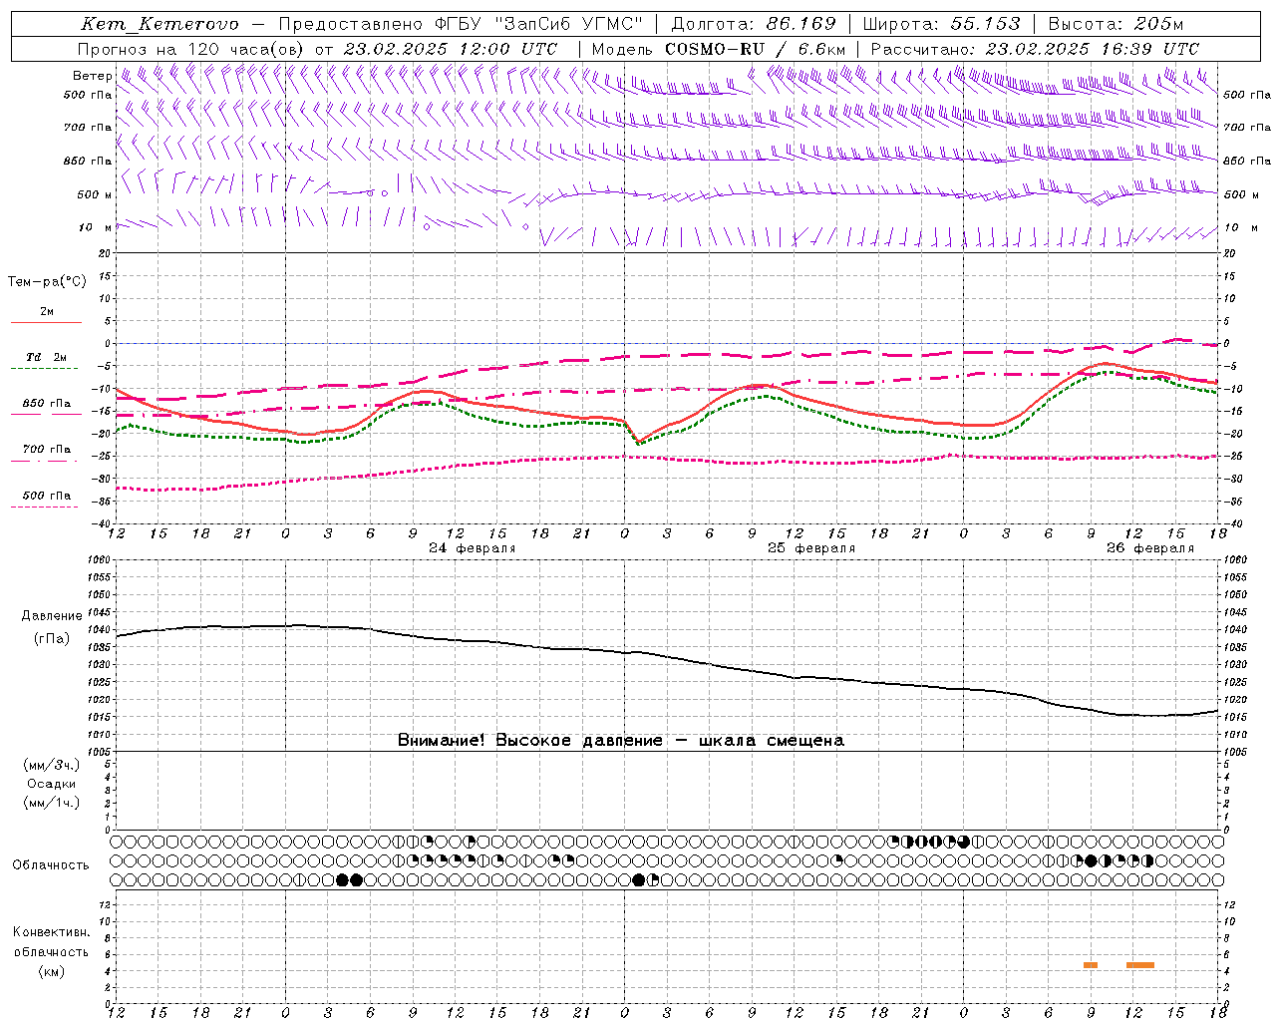
Task: Click the Долгота: 86.169 value
Action: (754, 24)
